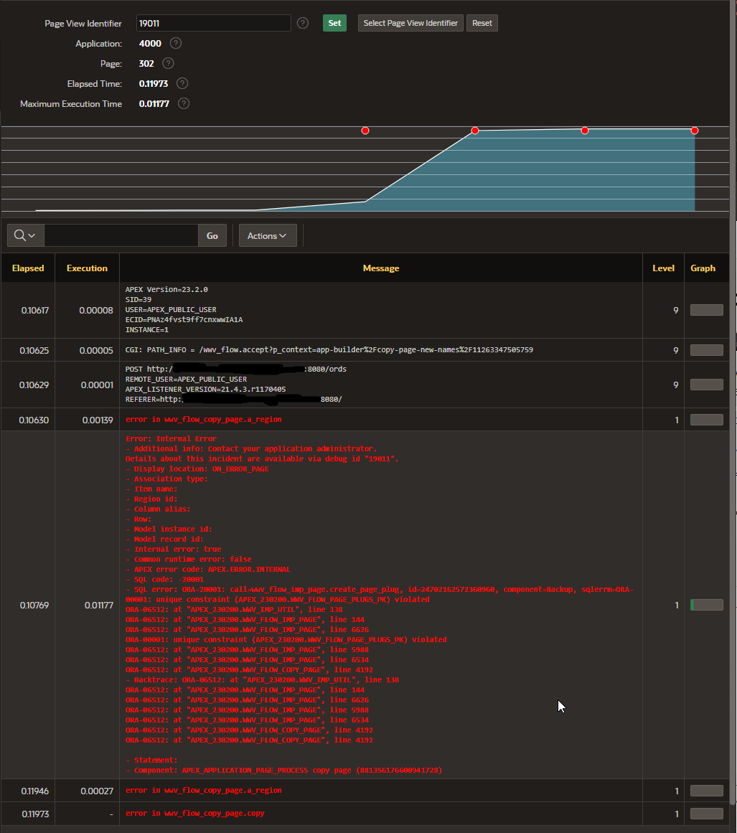
Task: Focus the Page View Identifier input field
Action: [214, 23]
